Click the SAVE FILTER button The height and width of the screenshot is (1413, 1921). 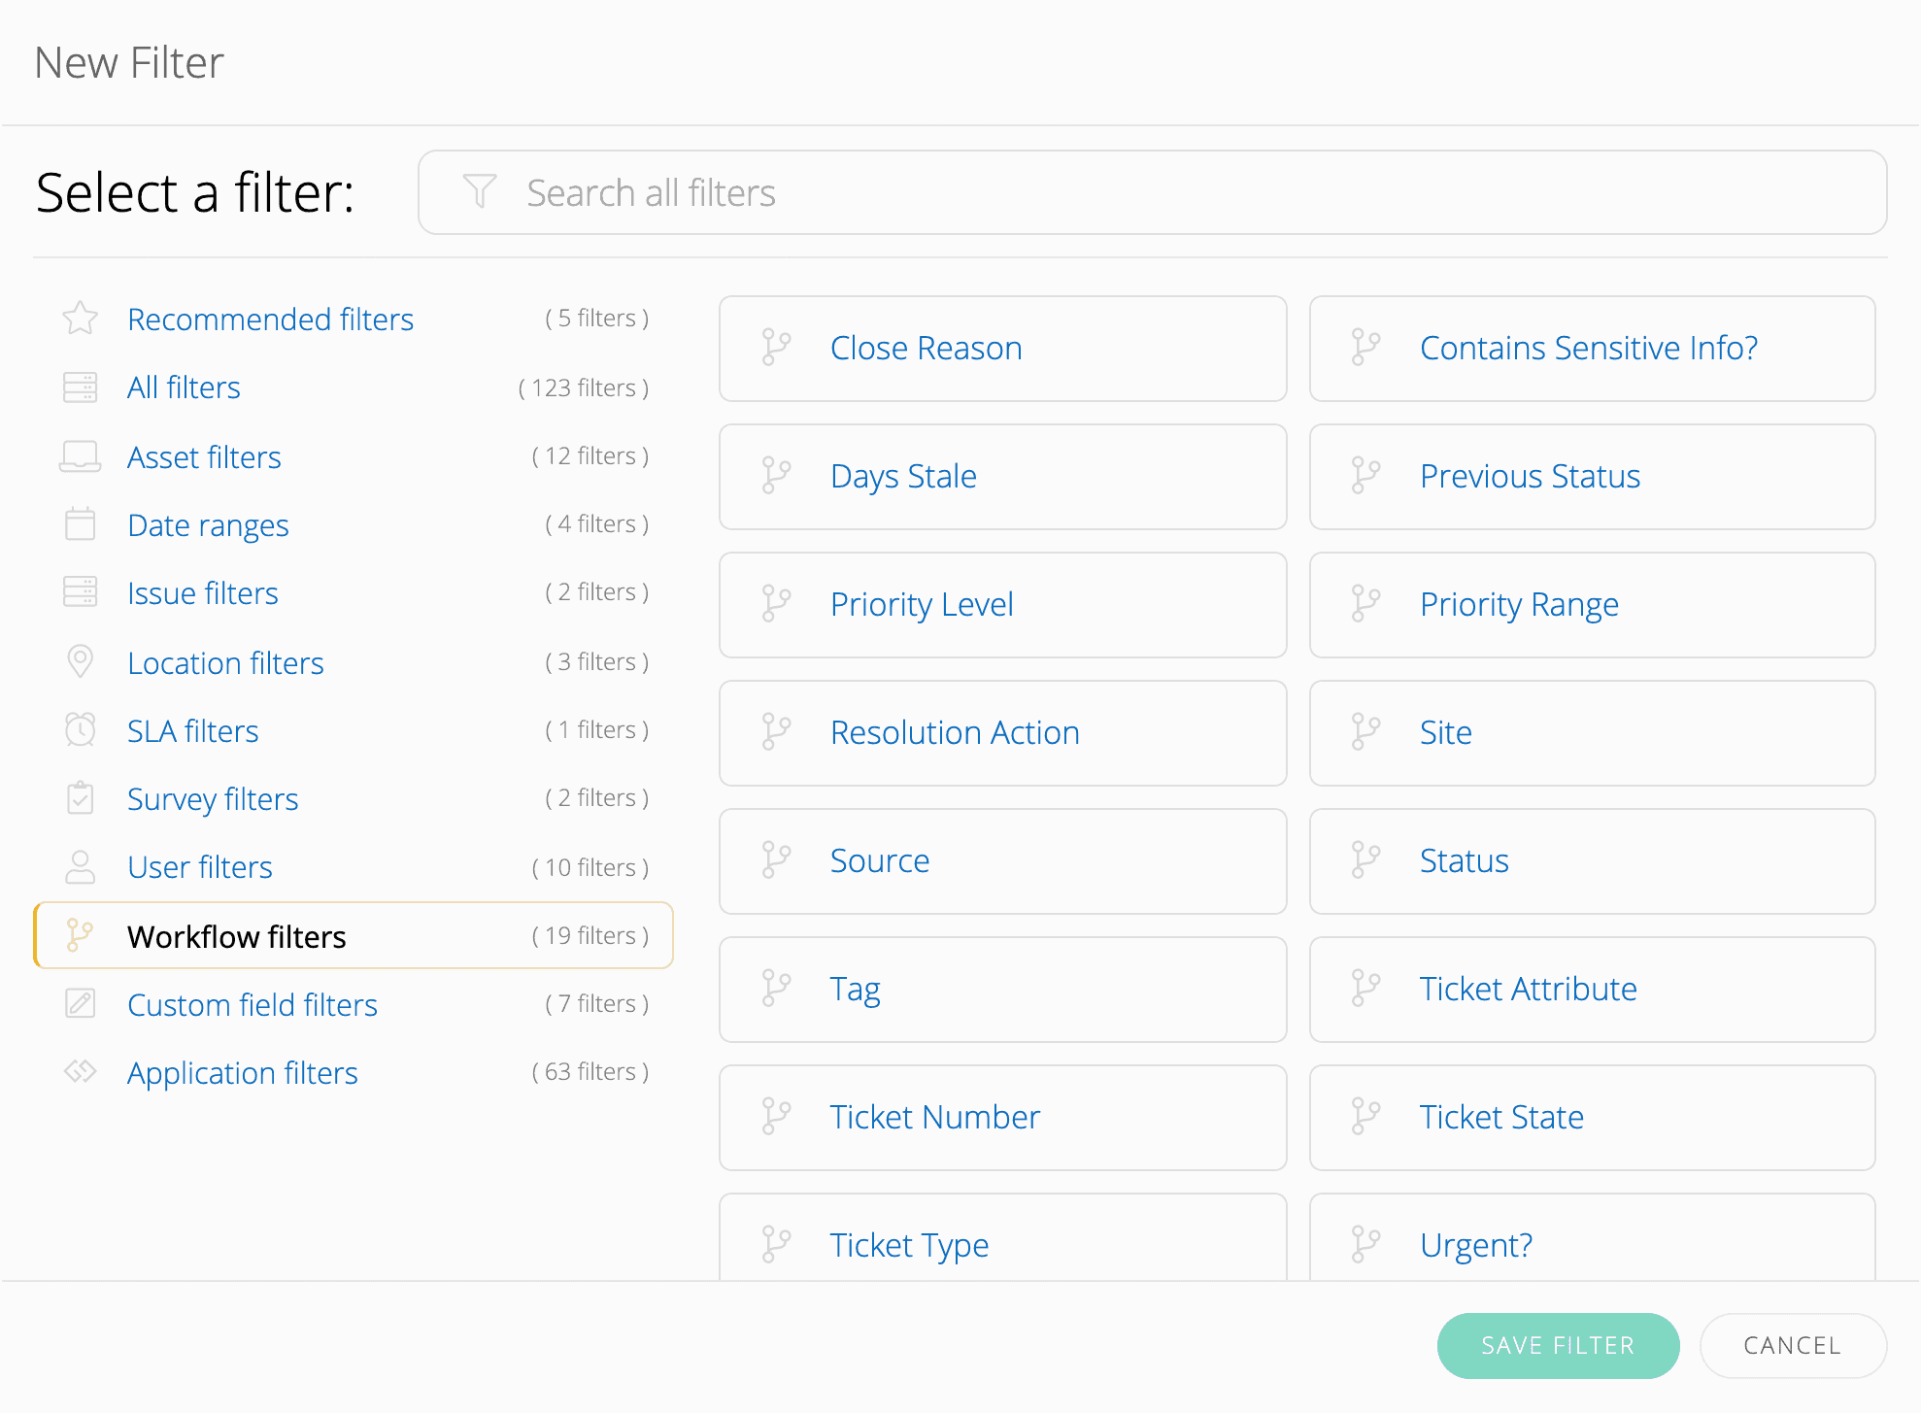pos(1558,1345)
